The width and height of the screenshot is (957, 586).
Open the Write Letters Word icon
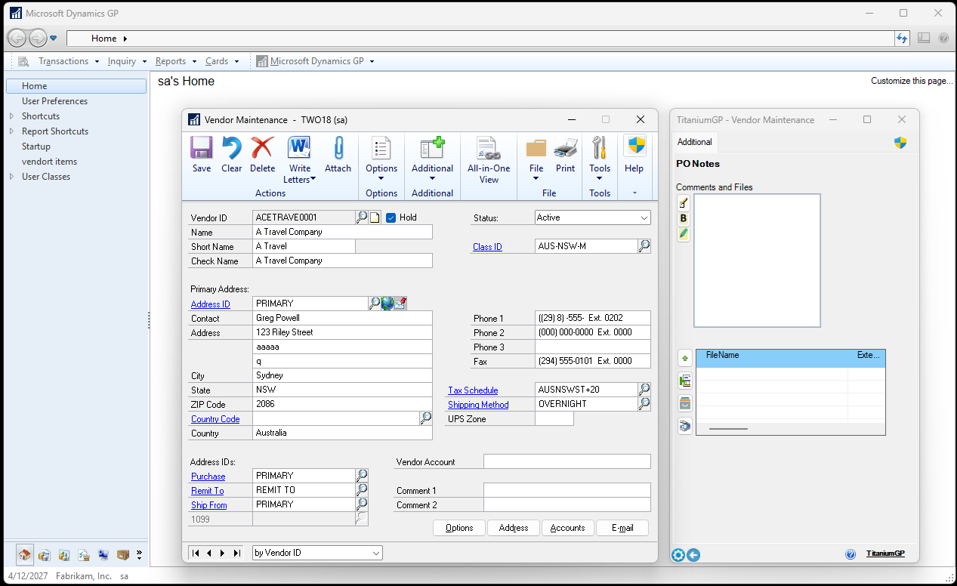[x=300, y=148]
